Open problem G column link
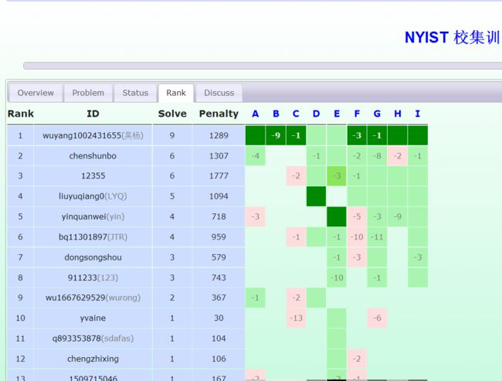Image resolution: width=502 pixels, height=381 pixels. 377,114
